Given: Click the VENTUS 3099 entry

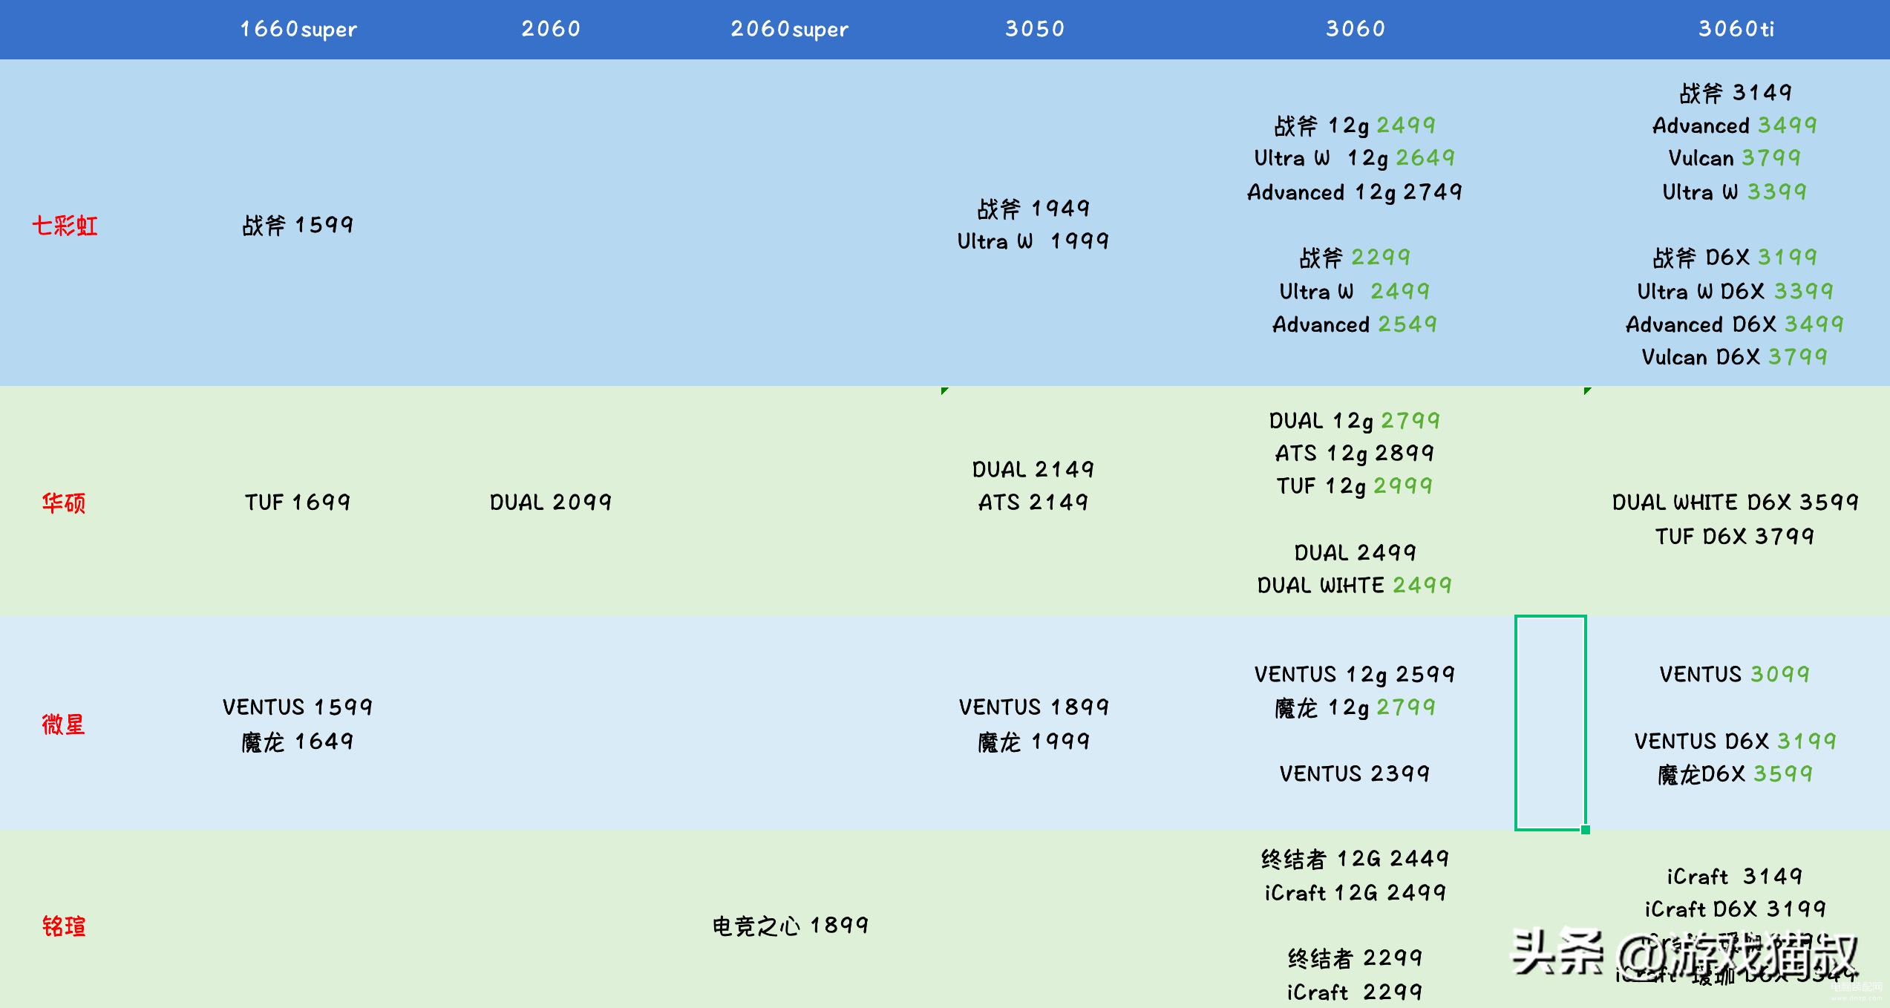Looking at the screenshot, I should [1736, 674].
